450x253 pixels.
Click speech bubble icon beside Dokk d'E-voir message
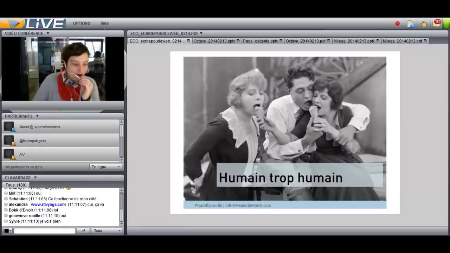point(6,210)
